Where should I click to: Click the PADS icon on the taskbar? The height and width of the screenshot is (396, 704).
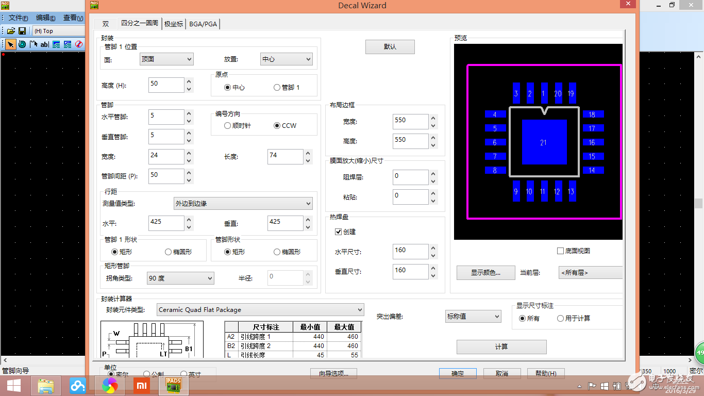(174, 386)
